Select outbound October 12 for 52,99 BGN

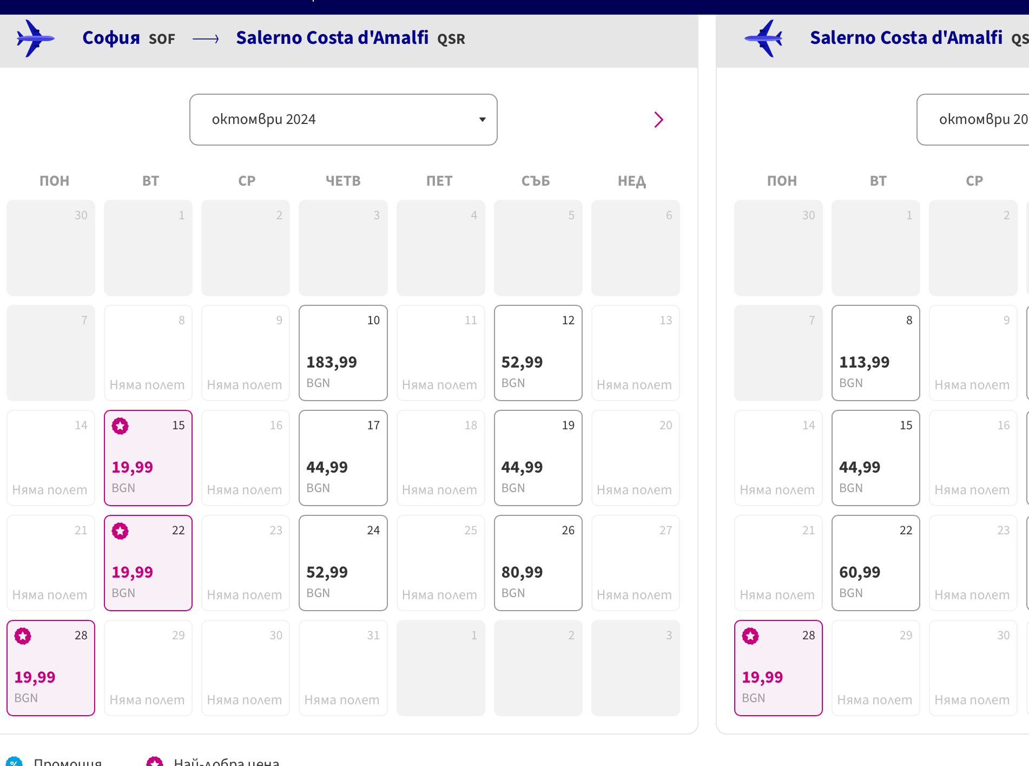tap(538, 353)
